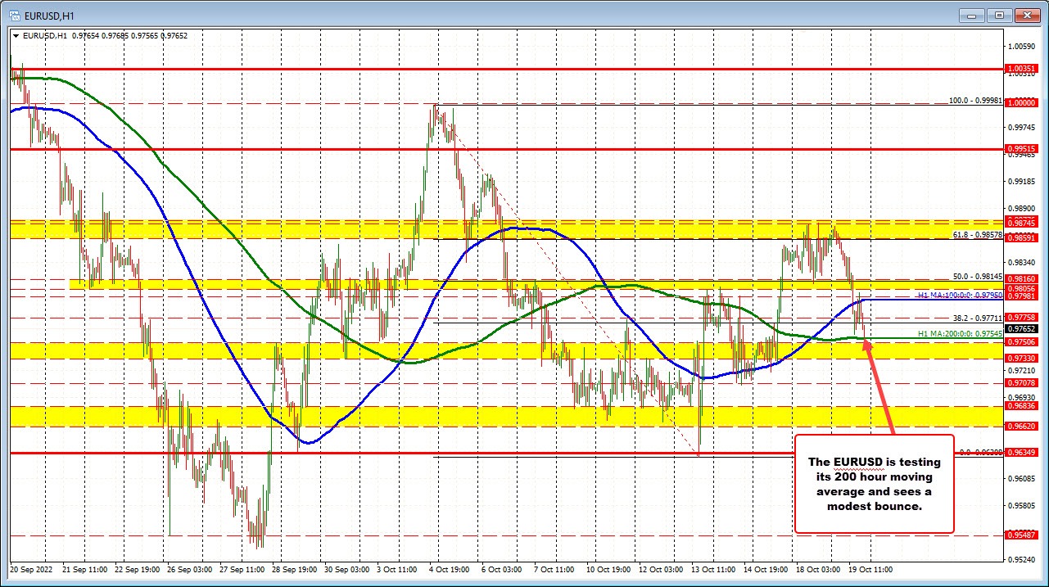Select the EURUSD,H1 title bar tab
This screenshot has width=1049, height=587.
[57, 15]
